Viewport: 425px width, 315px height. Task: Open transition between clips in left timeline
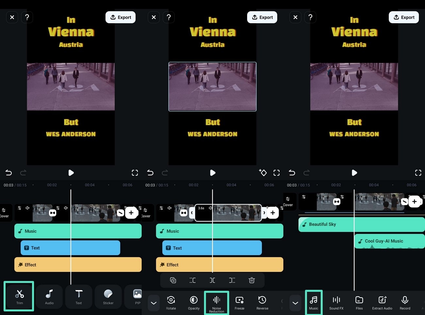(x=53, y=213)
